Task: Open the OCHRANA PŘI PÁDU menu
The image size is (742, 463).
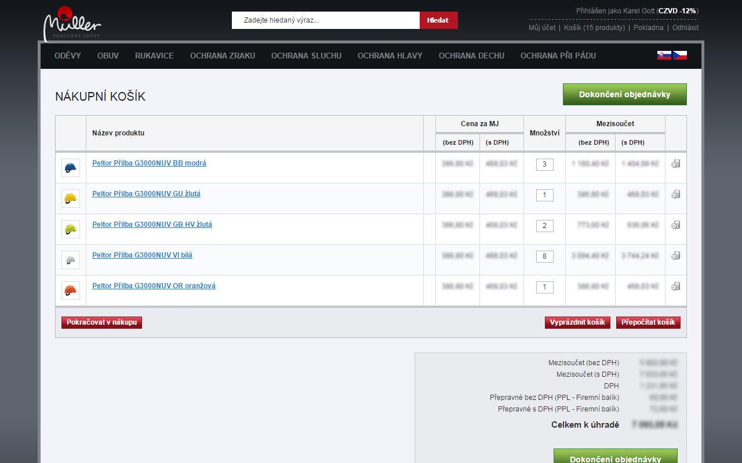Action: coord(558,56)
